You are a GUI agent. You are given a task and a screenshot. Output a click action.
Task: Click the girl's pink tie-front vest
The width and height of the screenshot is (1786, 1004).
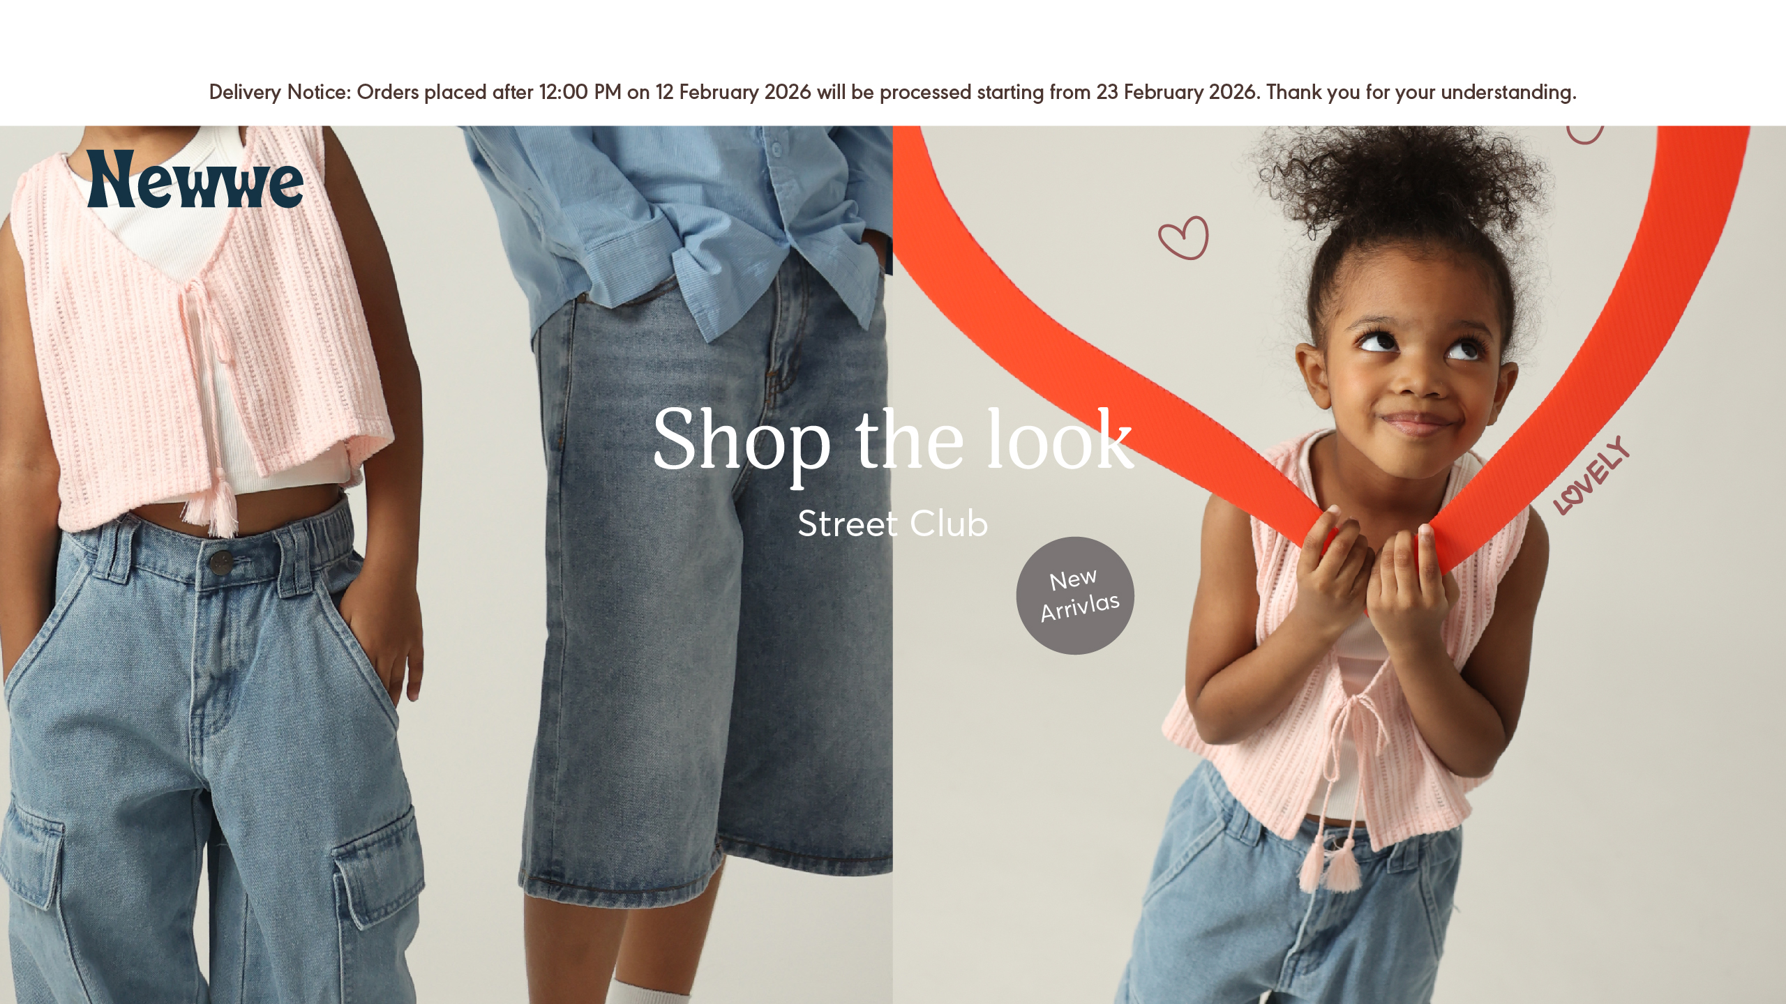point(1346,697)
